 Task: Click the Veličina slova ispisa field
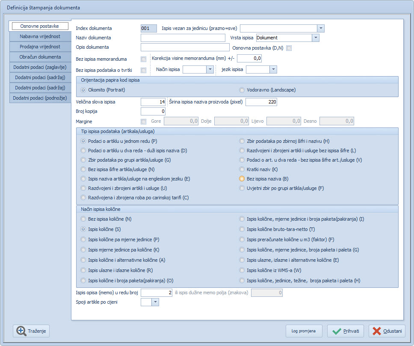point(153,102)
